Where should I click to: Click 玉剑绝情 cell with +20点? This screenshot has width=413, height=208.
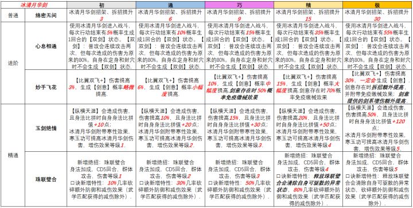pos(170,128)
